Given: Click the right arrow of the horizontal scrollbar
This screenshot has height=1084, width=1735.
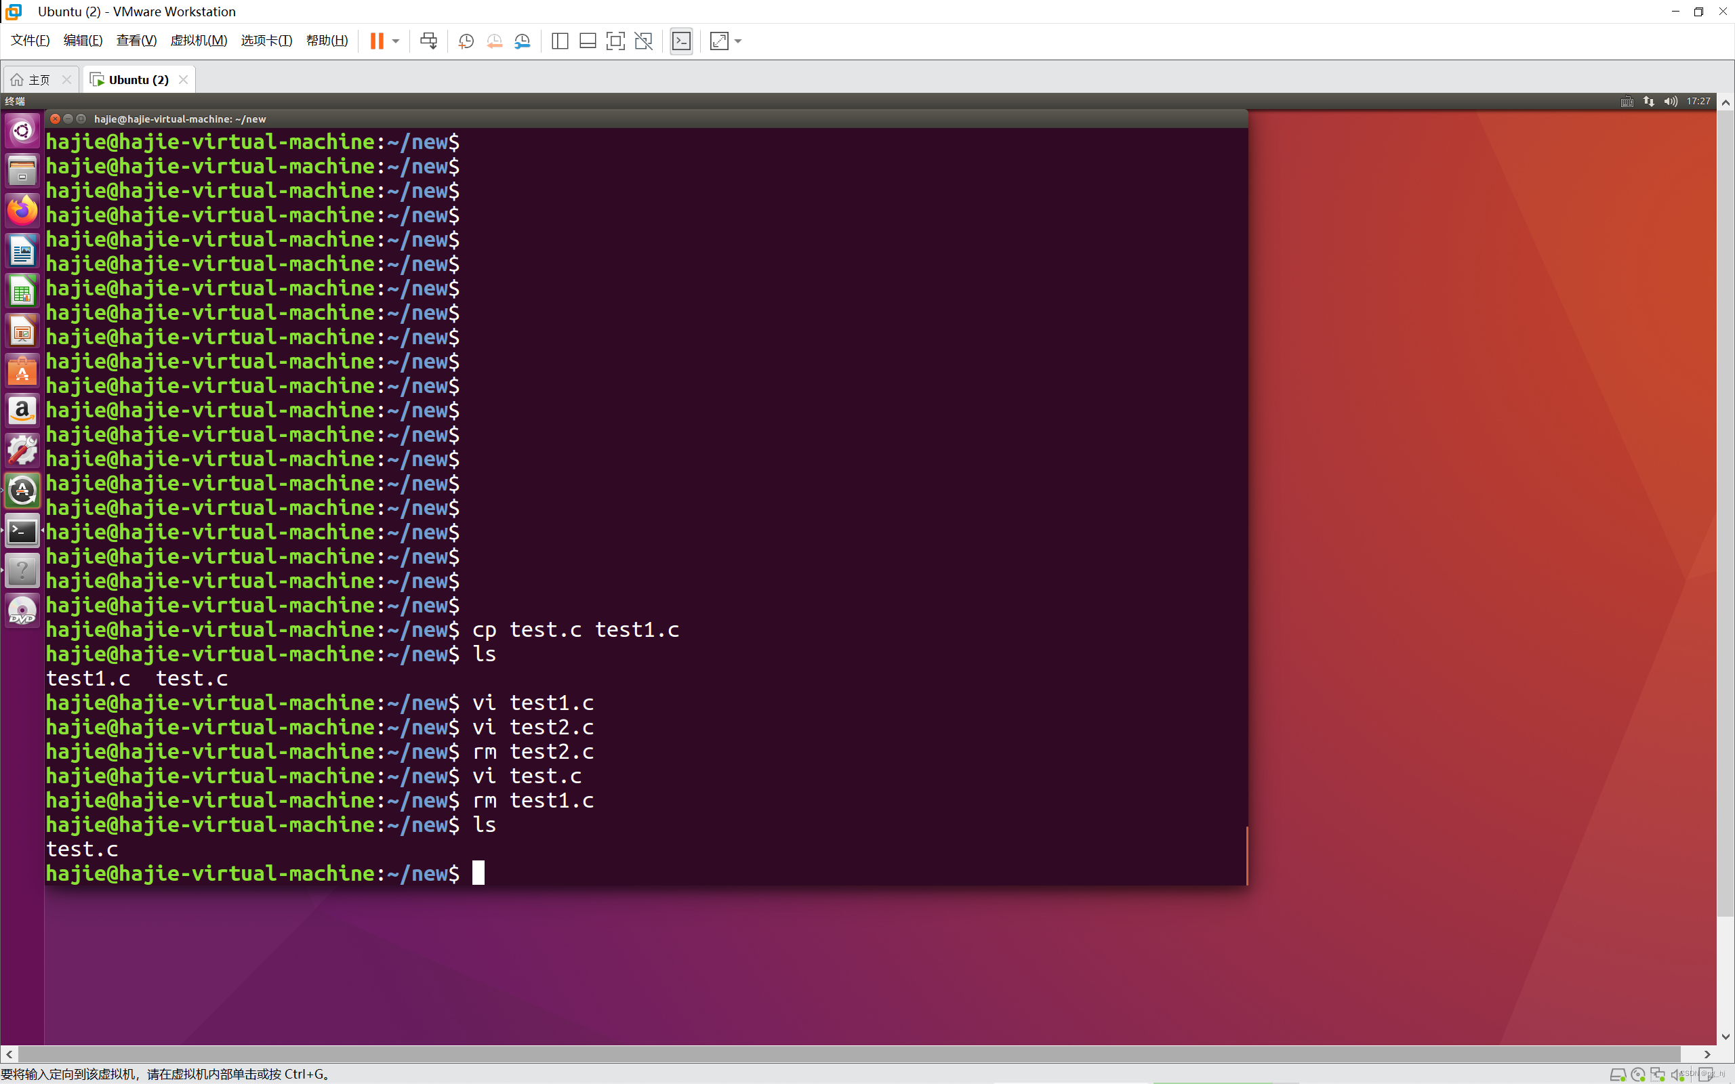Looking at the screenshot, I should (x=1708, y=1055).
